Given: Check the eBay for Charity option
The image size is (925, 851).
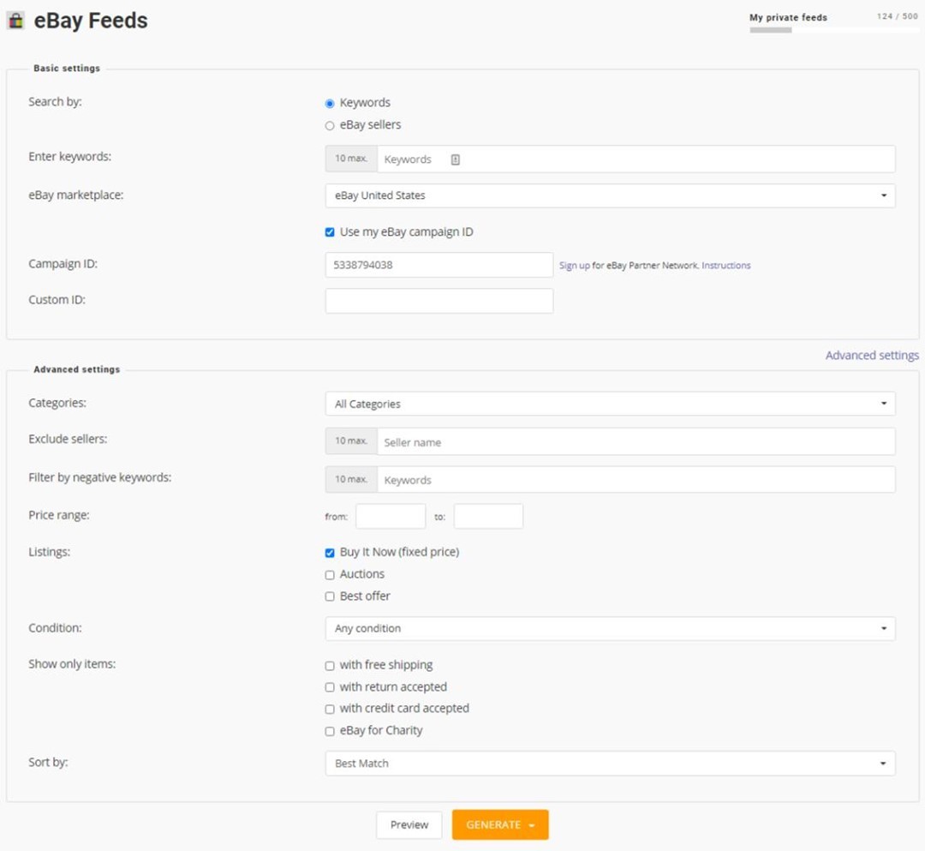Looking at the screenshot, I should 330,731.
